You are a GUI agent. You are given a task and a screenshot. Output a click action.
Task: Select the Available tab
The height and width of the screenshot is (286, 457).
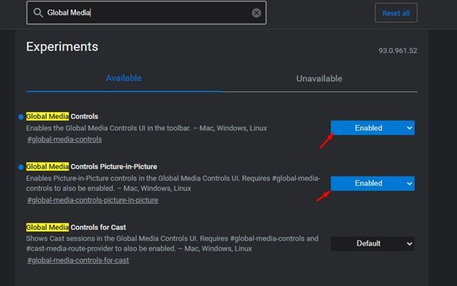click(123, 78)
